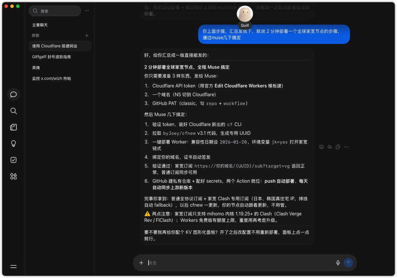397x278 pixels.
Task: Click the three-dots menu beside search
Action: tap(87, 11)
